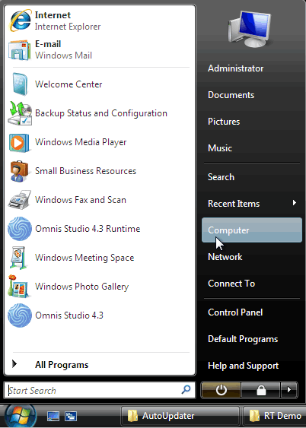Lock the computer with padlock button
The width and height of the screenshot is (306, 428).
(261, 390)
